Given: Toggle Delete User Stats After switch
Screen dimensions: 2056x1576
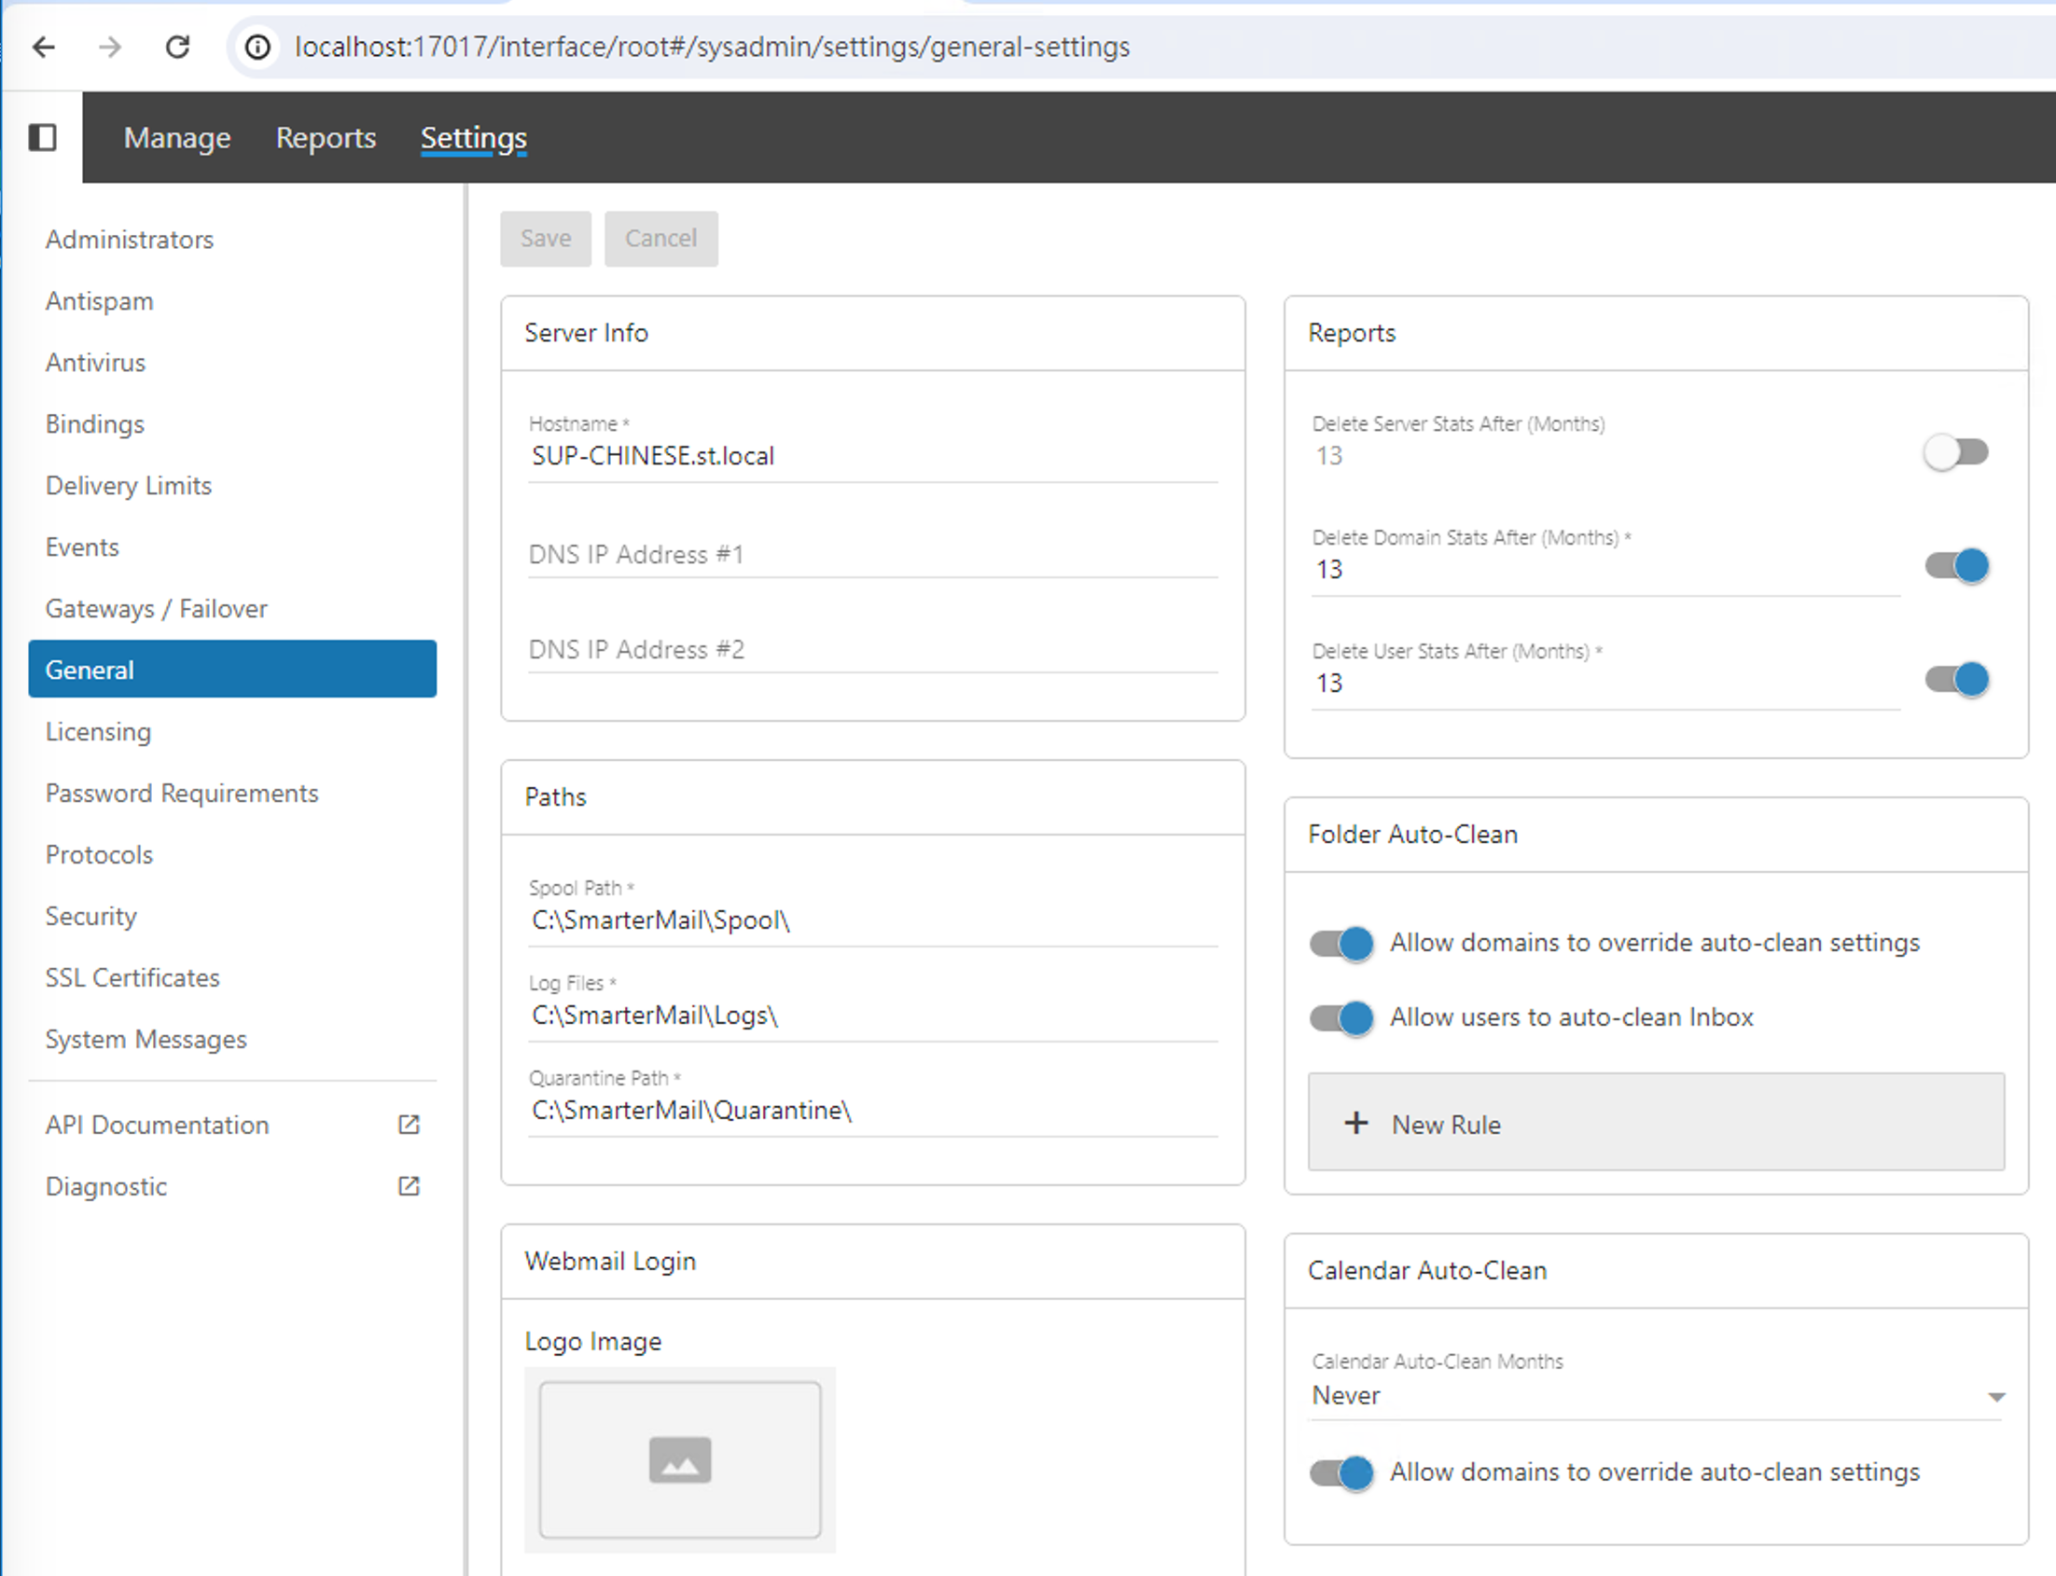Looking at the screenshot, I should (x=1956, y=679).
